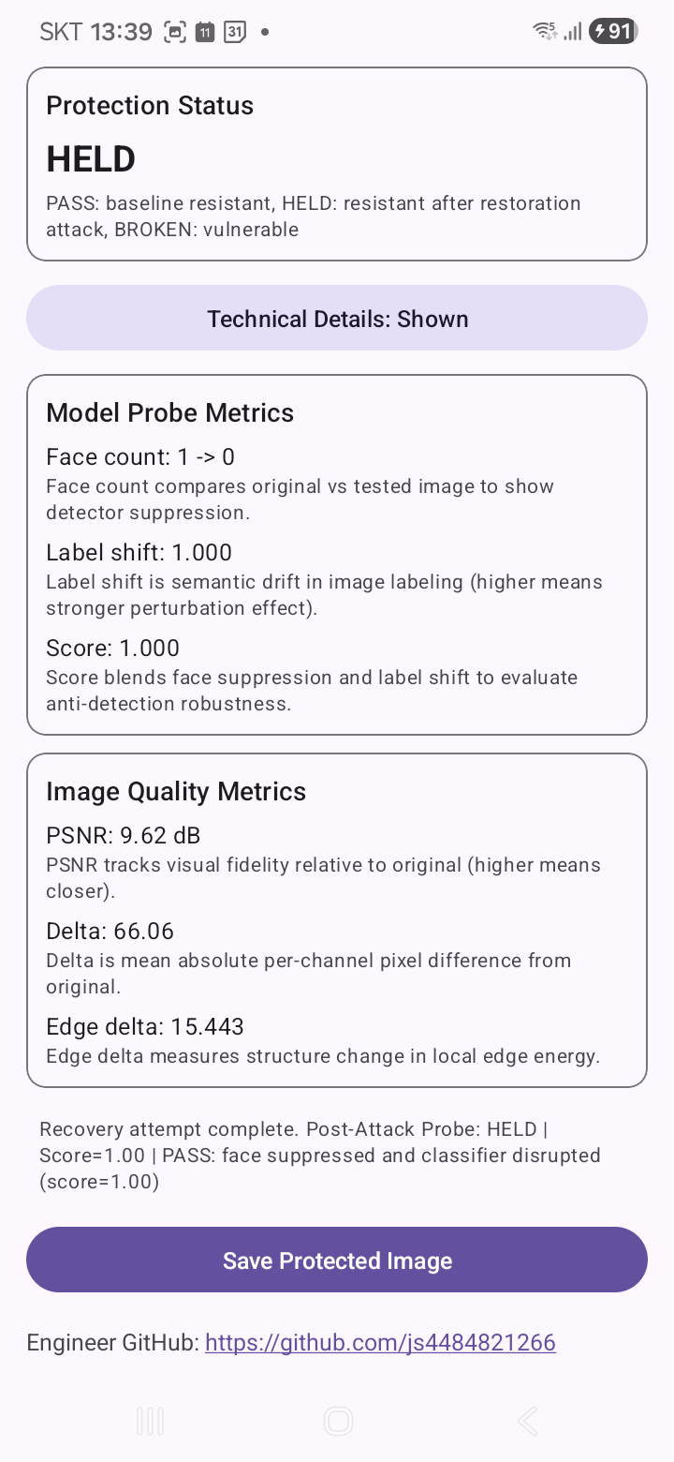The height and width of the screenshot is (1462, 674).
Task: Tap the PSNR 9.62 dB reading
Action: (123, 836)
